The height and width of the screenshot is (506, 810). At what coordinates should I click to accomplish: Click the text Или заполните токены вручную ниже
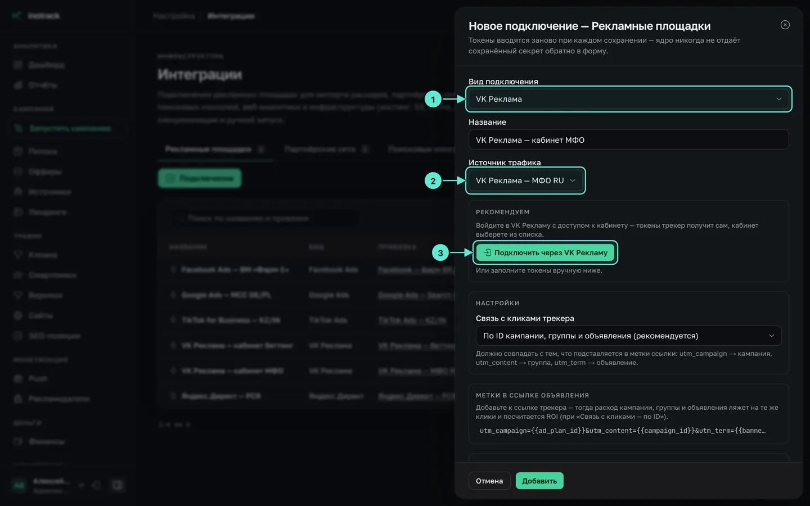539,270
